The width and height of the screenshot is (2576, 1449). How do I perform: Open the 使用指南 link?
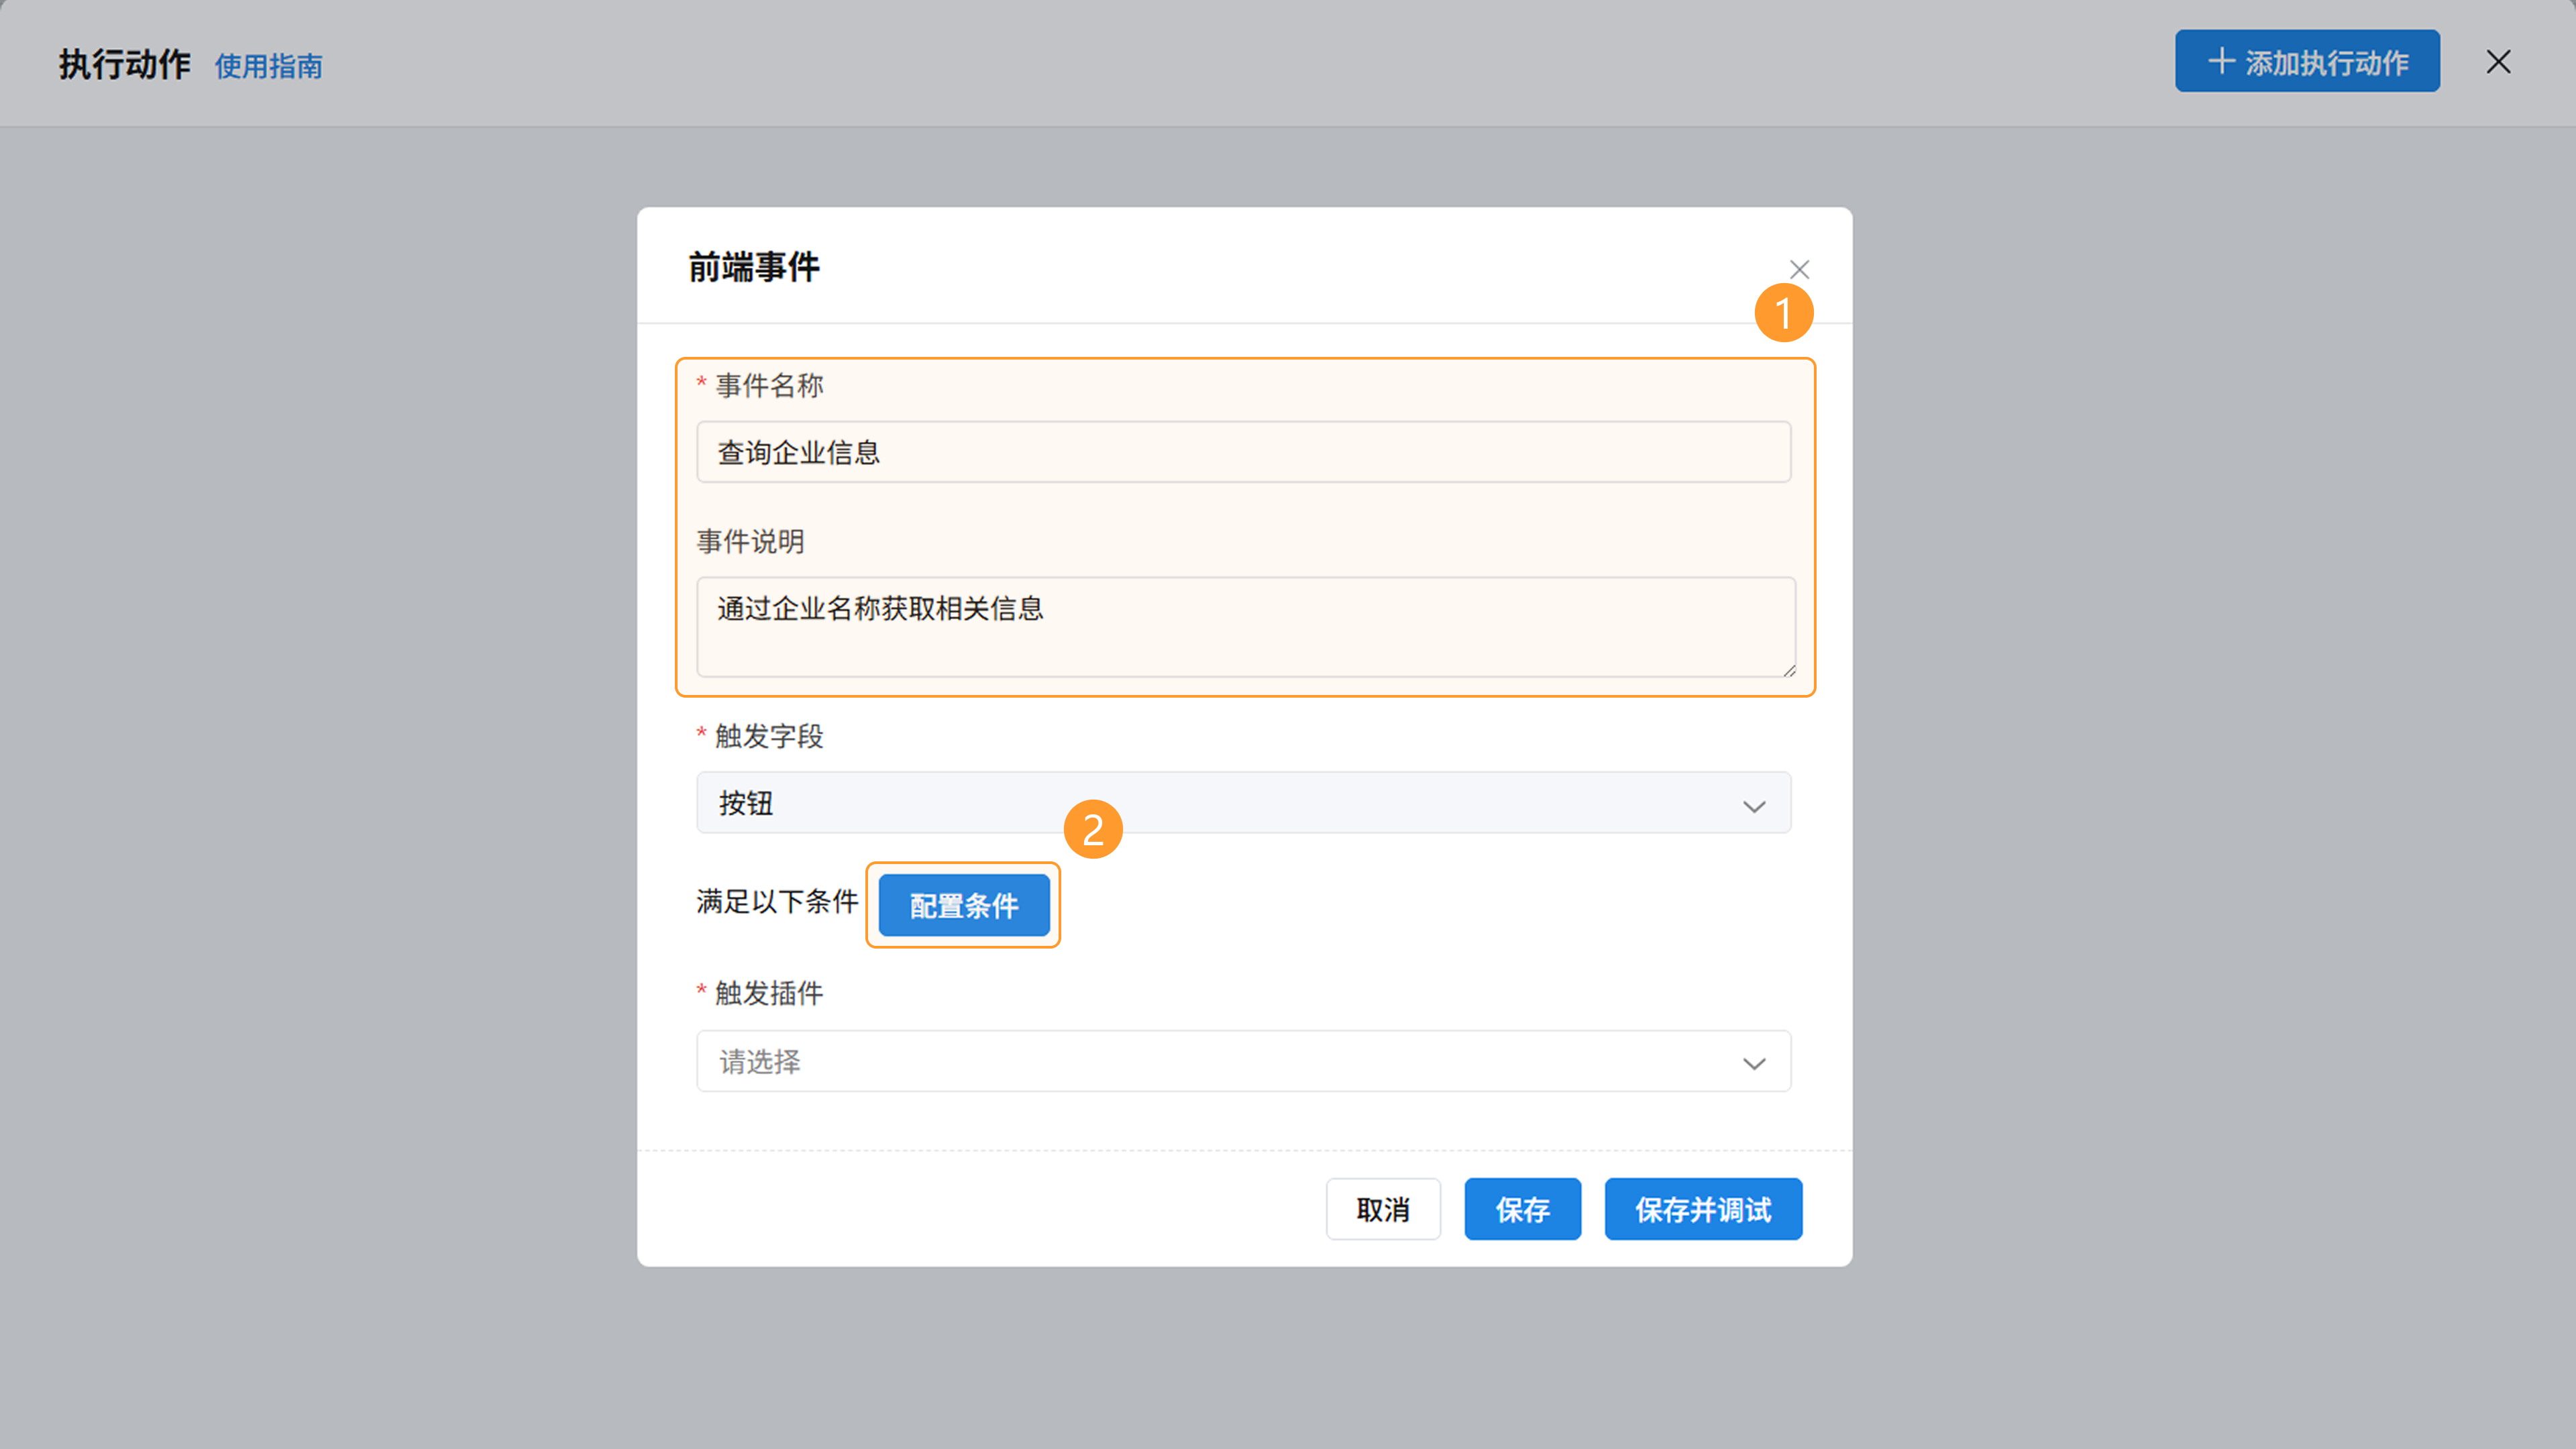[x=268, y=66]
